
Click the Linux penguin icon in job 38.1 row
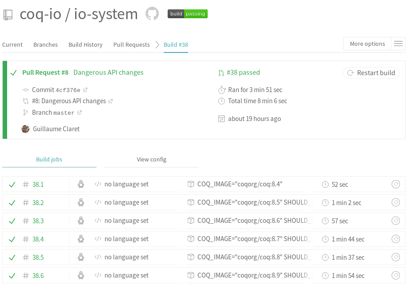pyautogui.click(x=81, y=184)
